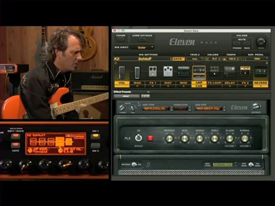The height and width of the screenshot is (206, 275).
Task: Toggle the small square at right of chain
Action: click(267, 63)
